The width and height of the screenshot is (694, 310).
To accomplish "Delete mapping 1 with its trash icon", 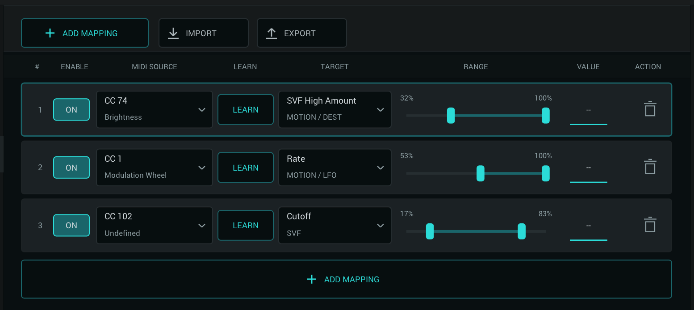I will coord(650,109).
